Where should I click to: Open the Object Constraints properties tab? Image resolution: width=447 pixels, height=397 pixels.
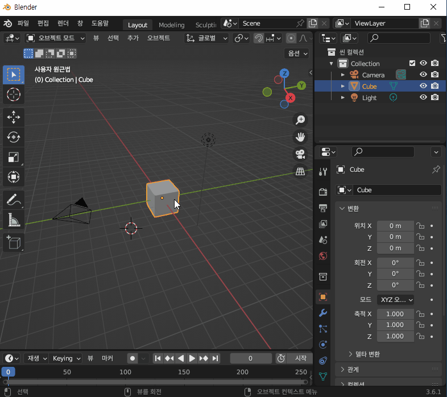tap(323, 361)
